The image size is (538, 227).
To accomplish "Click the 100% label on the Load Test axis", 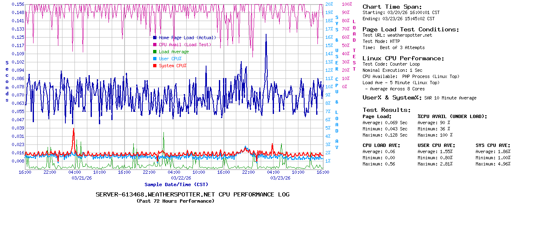I will tap(347, 4).
